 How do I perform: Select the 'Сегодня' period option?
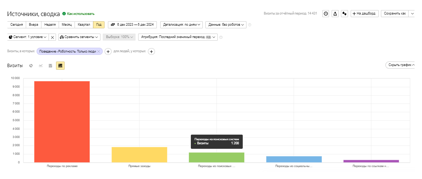click(16, 25)
